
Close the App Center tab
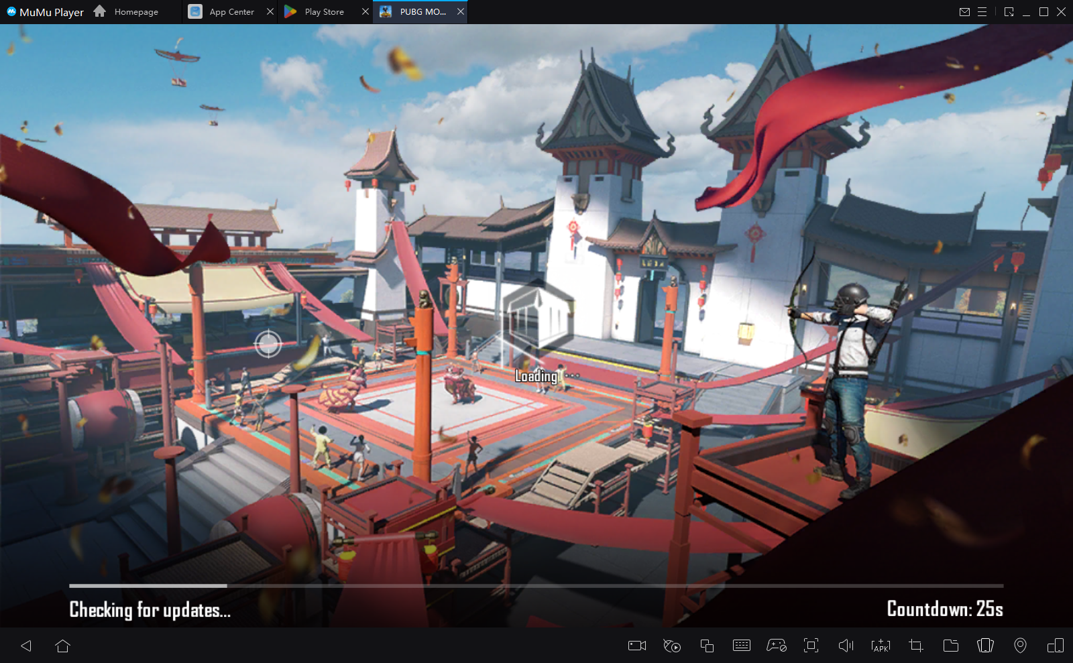270,12
